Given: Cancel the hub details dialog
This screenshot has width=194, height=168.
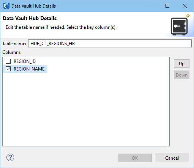Looking at the screenshot, I should [x=172, y=158].
